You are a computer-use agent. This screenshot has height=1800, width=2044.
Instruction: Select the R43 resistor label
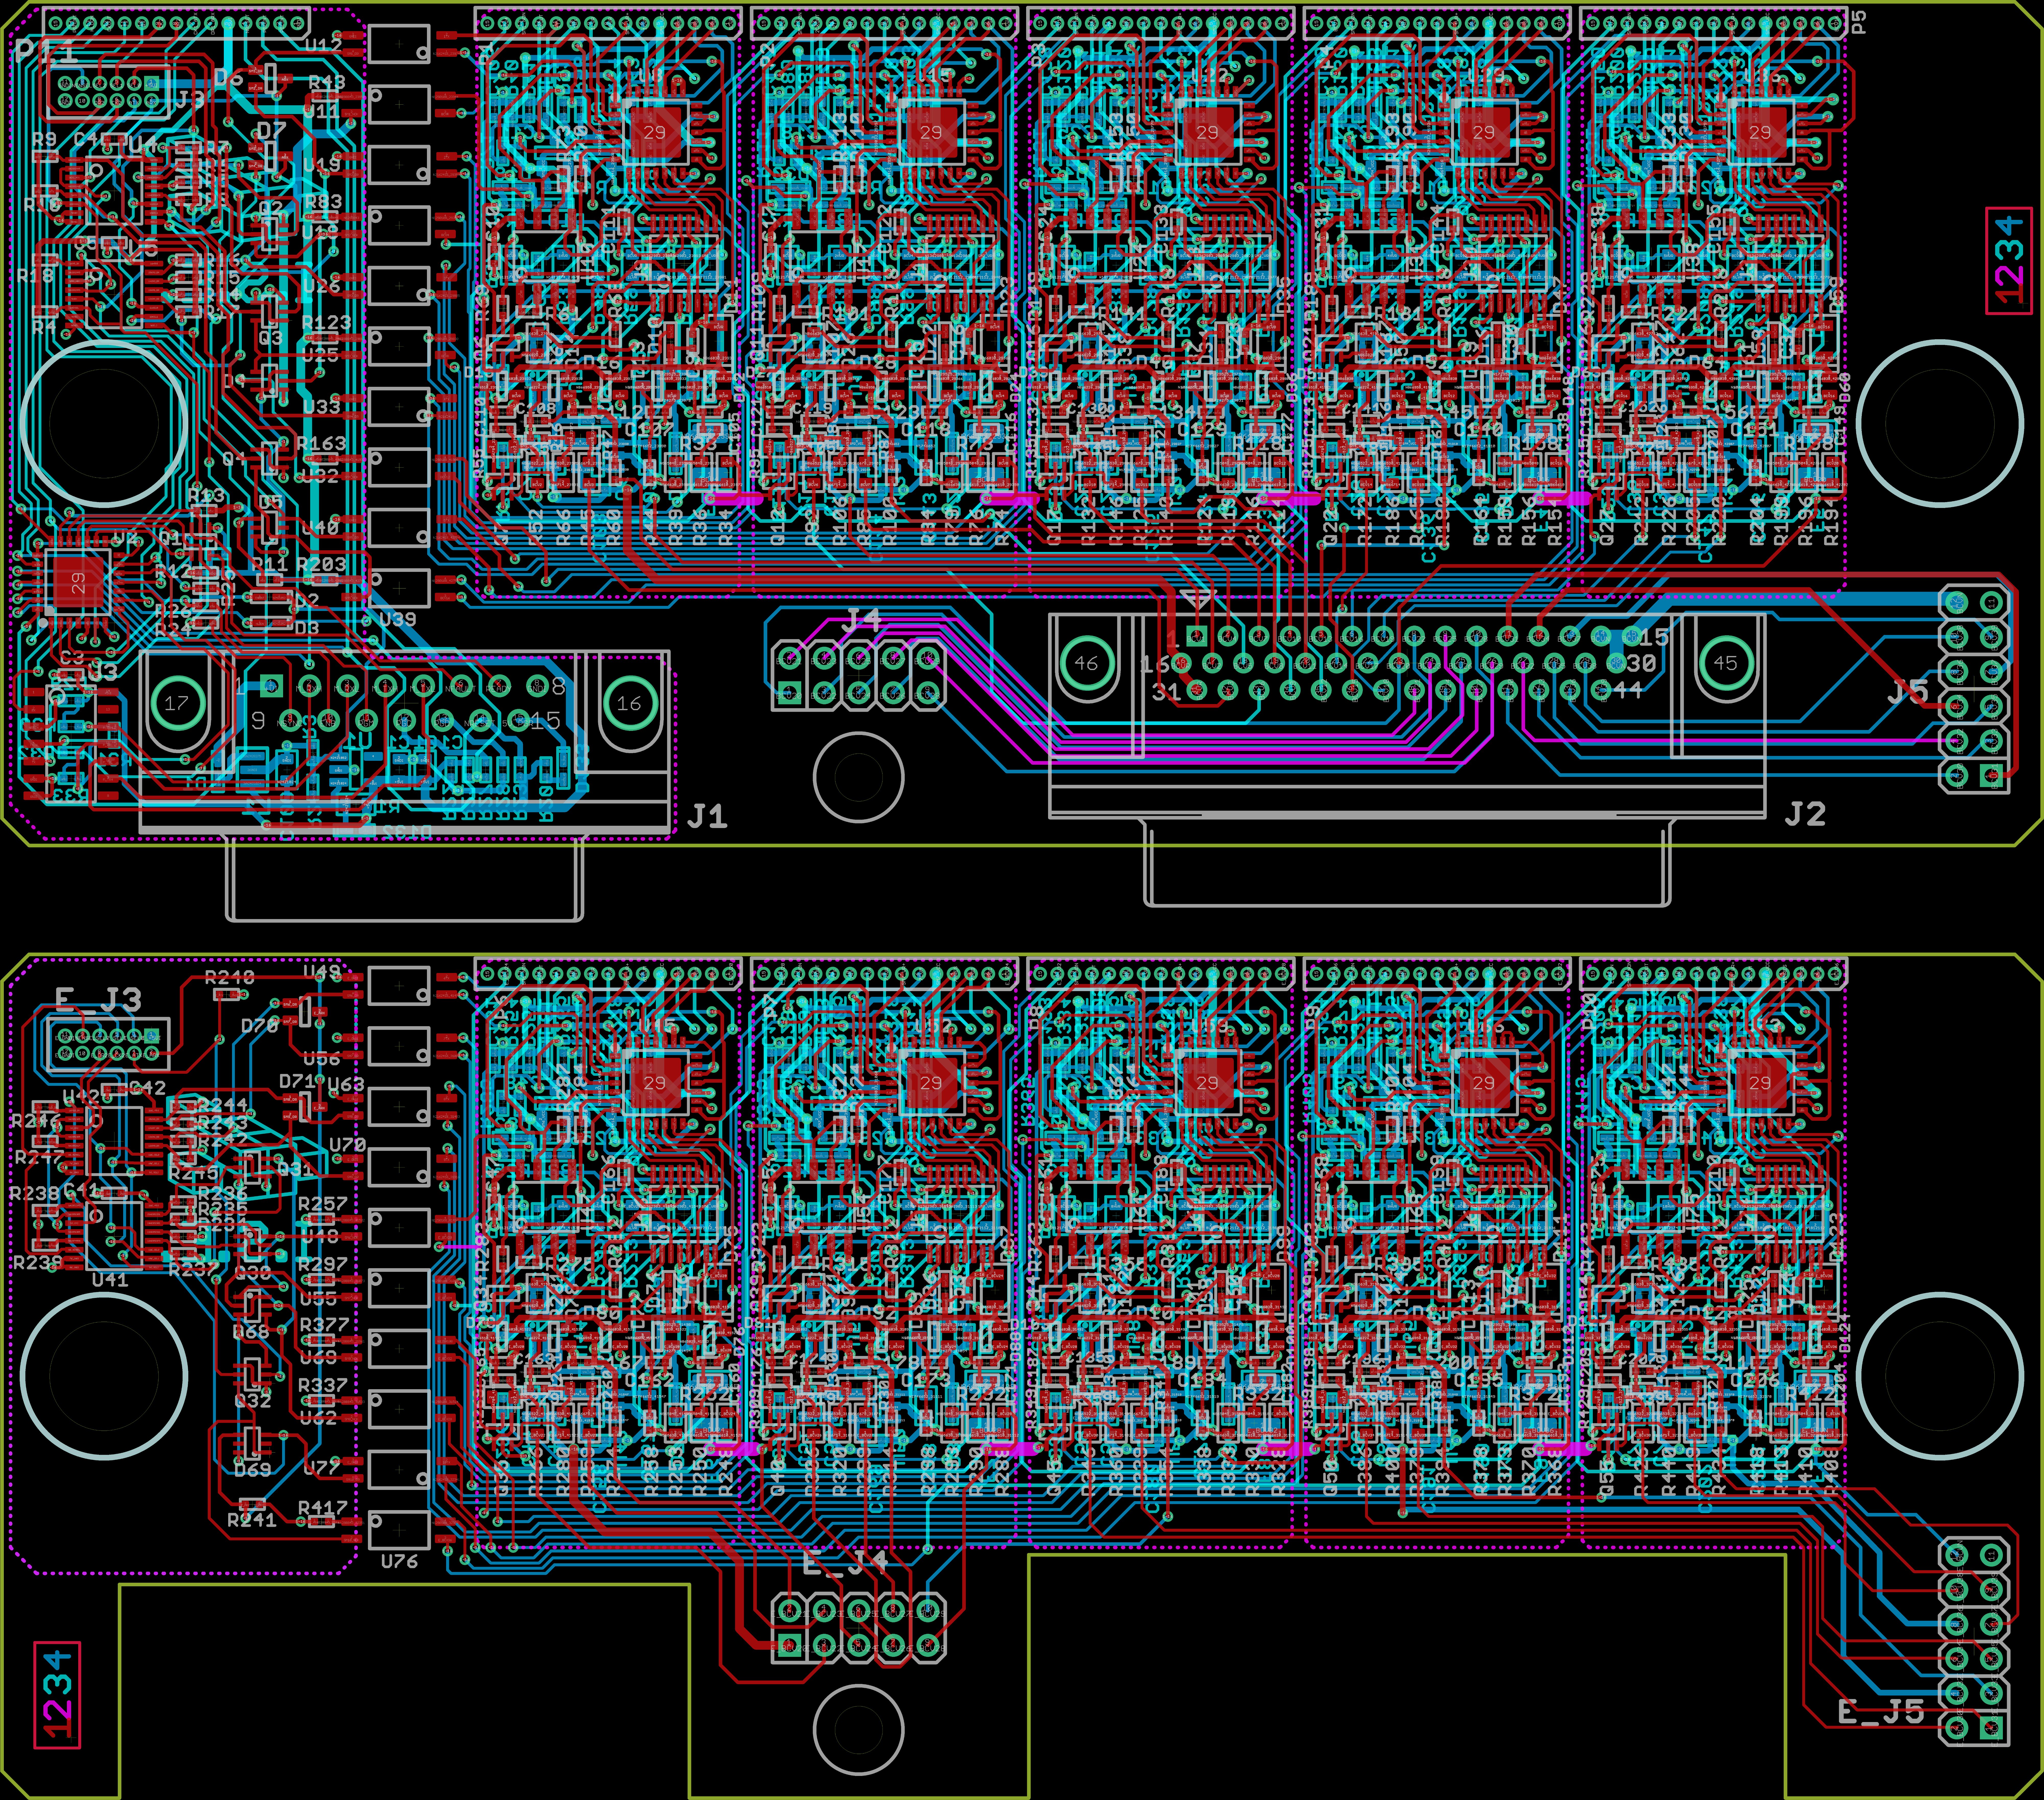click(x=327, y=82)
